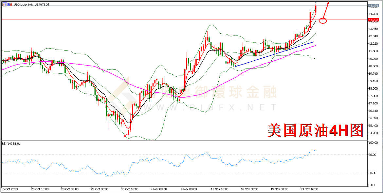Click the red ellipse drawn on chart
Viewport: 383px width, 193px height.
[x=323, y=21]
